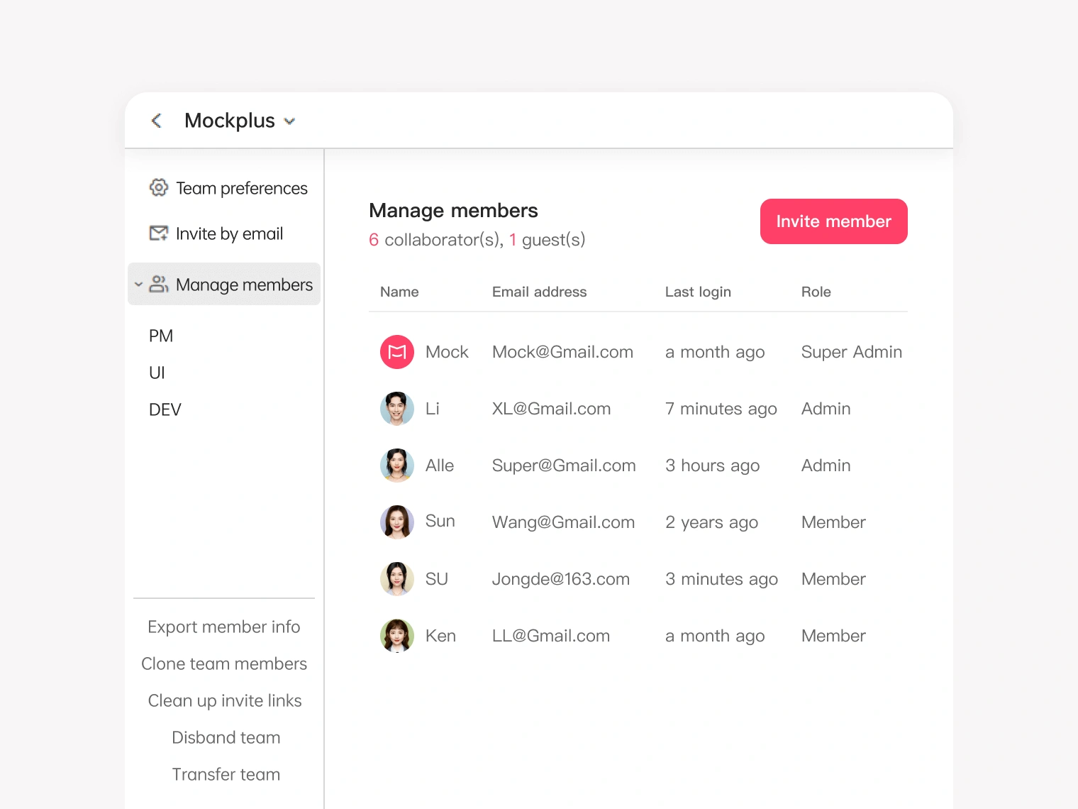Click Ken's profile avatar

coord(397,636)
